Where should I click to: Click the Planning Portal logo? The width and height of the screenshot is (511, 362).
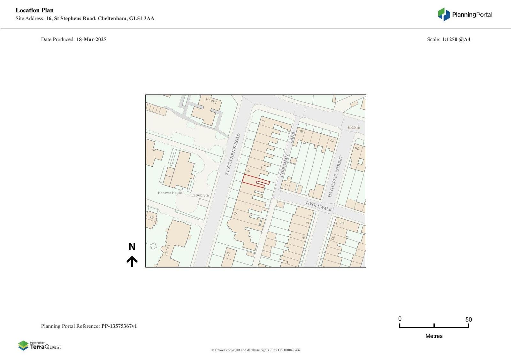(465, 14)
